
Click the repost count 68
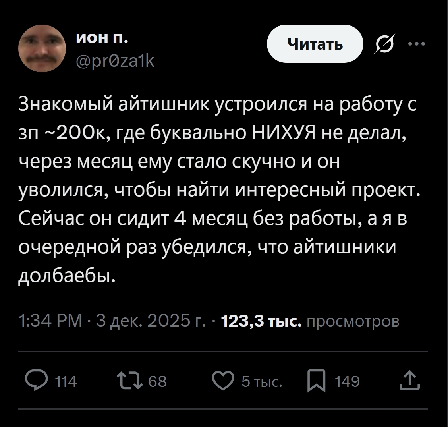157,382
